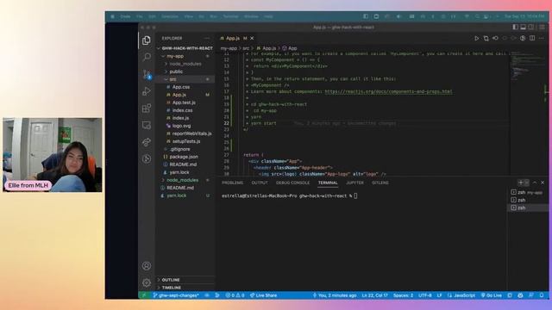The width and height of the screenshot is (552, 310).
Task: Switch to the OUTPUT panel tab
Action: click(x=260, y=183)
